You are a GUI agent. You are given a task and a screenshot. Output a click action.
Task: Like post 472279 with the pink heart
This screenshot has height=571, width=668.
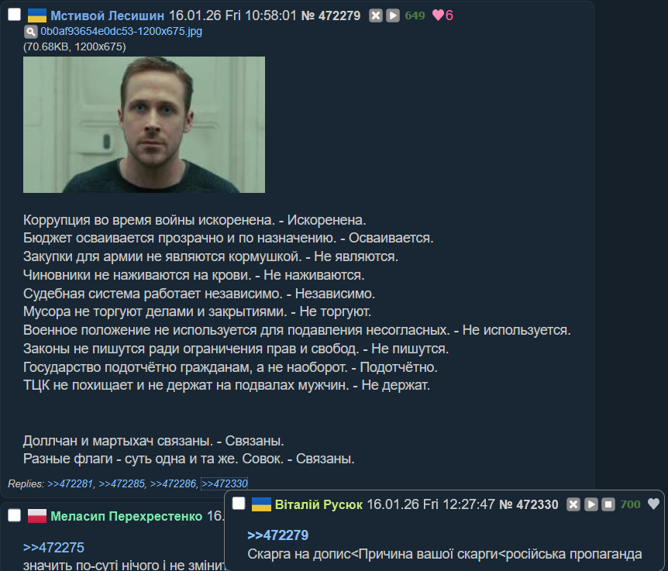(x=438, y=15)
